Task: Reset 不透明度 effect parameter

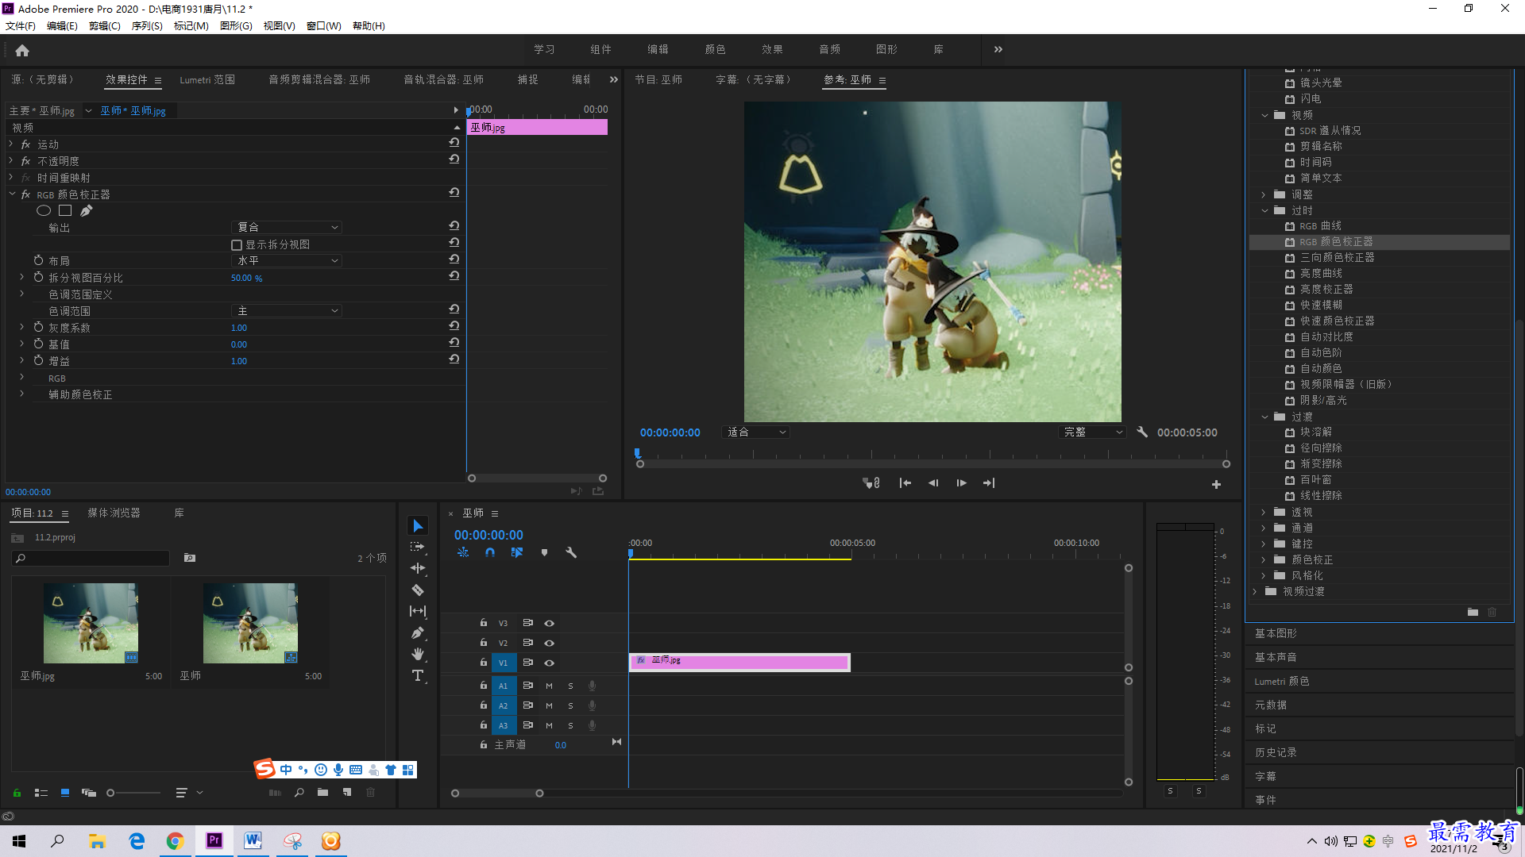Action: tap(454, 159)
